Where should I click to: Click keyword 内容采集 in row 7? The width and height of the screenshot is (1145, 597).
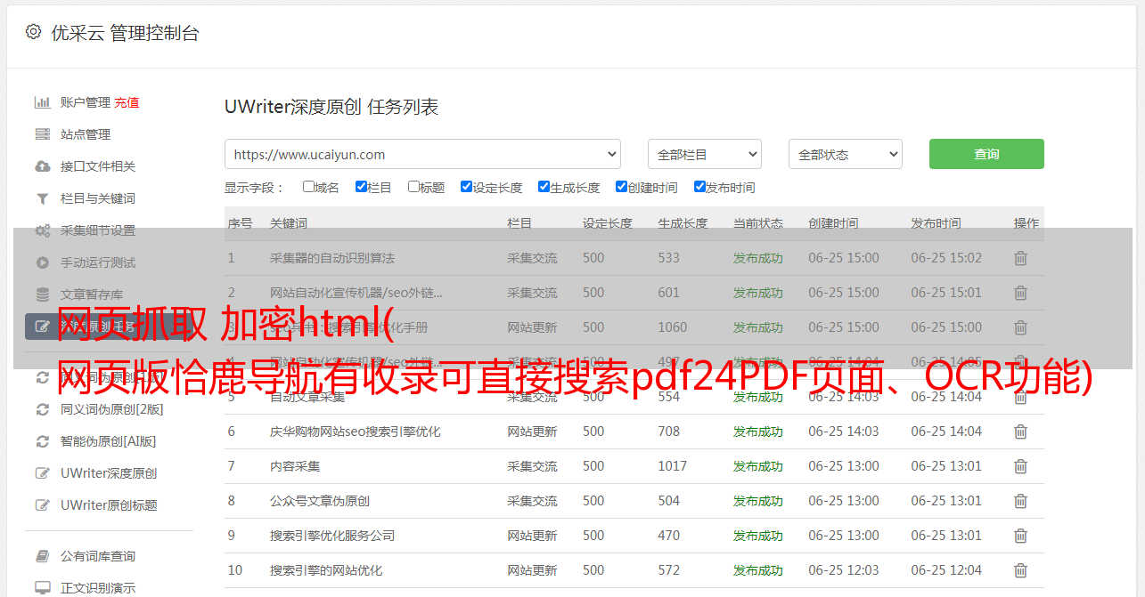coord(295,466)
